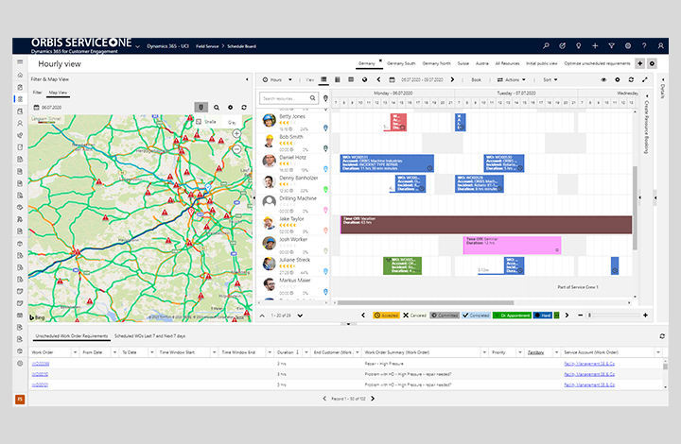Expand schedule board to full screen

tap(645, 79)
